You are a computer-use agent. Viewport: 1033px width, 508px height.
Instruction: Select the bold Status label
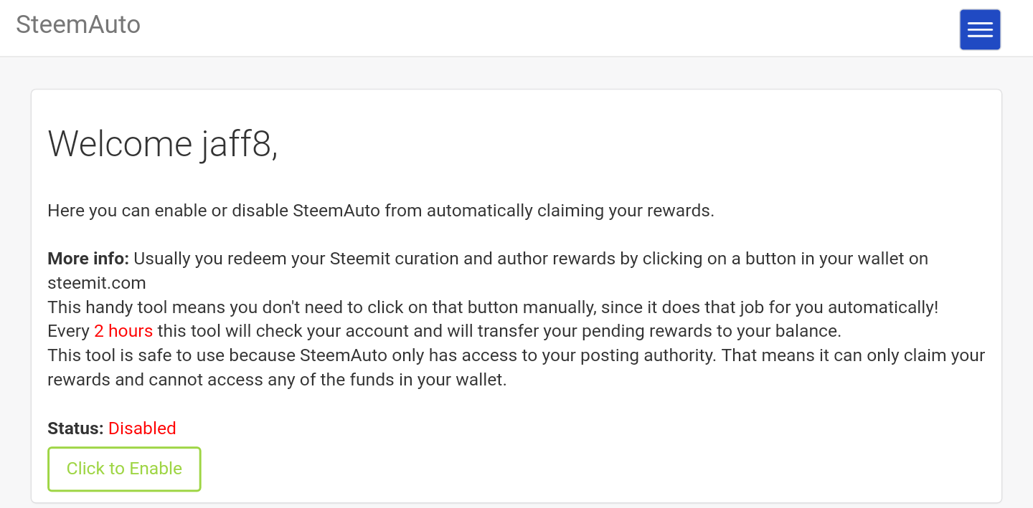coord(75,428)
